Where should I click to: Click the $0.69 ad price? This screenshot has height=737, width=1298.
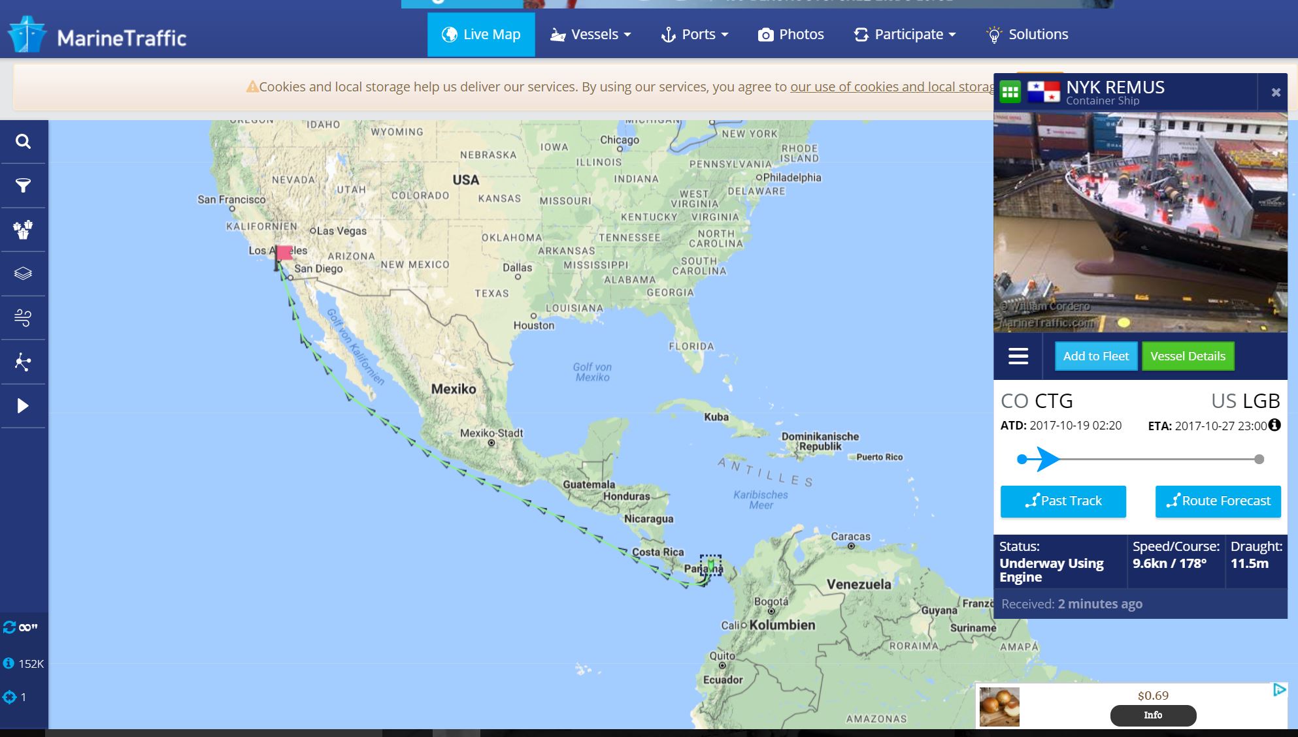[1153, 695]
